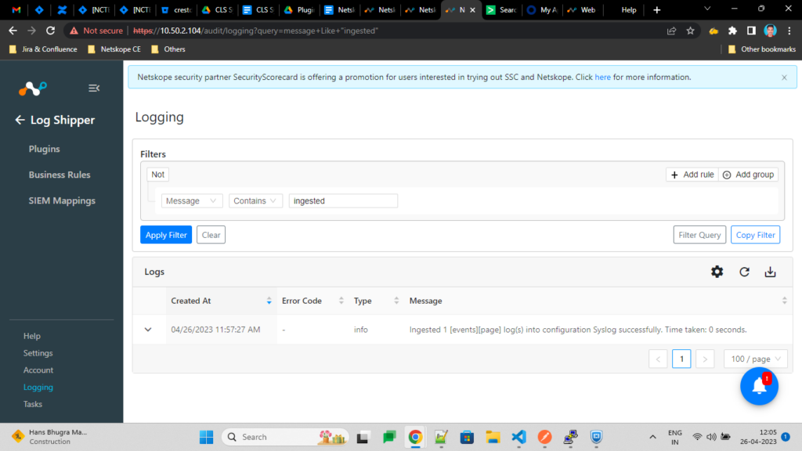Open Windows Start menu
This screenshot has height=451, width=802.
(207, 437)
